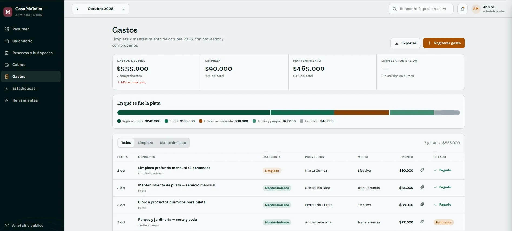Click the Gastos del mes summary card
This screenshot has width=512, height=231.
point(156,72)
